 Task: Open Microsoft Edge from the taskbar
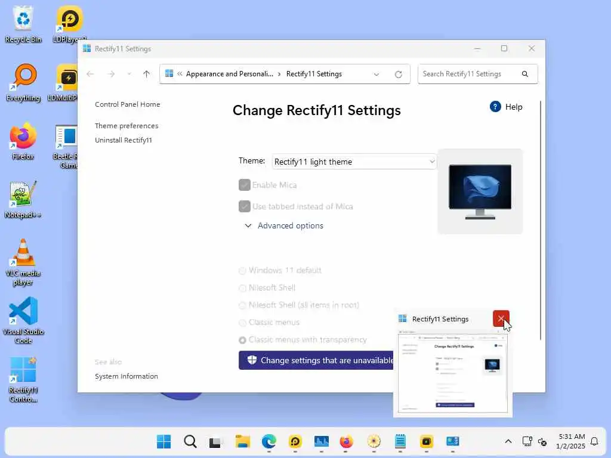[x=269, y=442]
